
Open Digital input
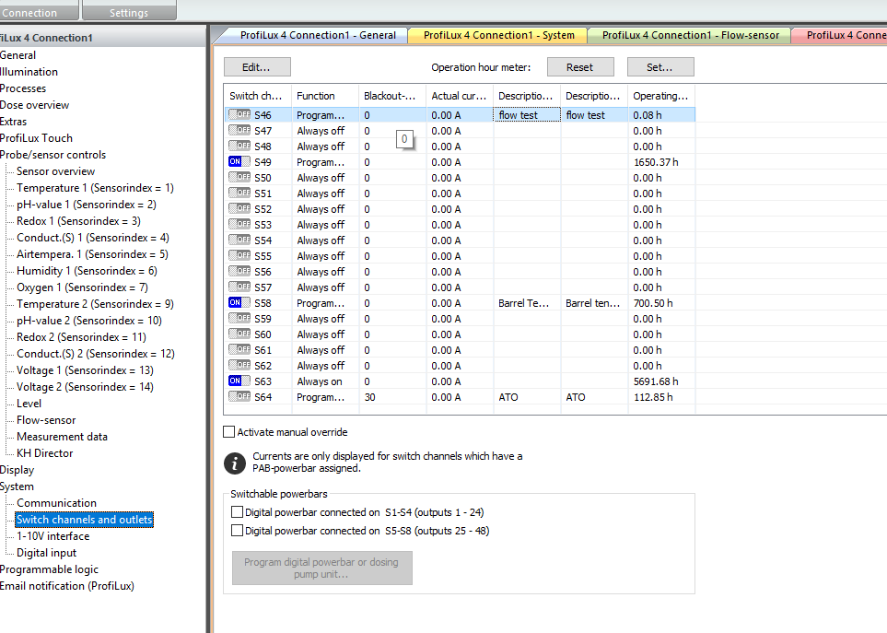click(46, 553)
